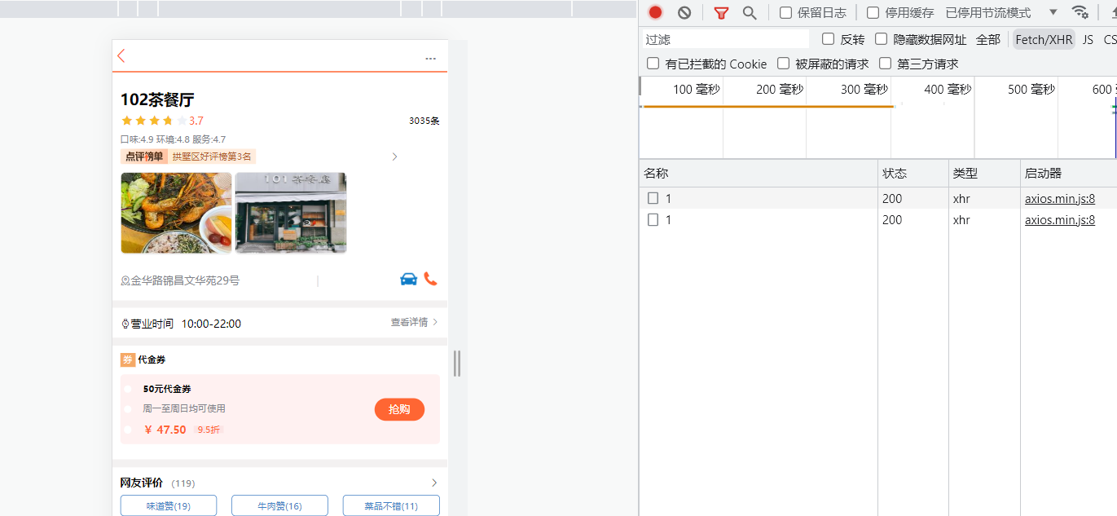
Task: Click the address 金华路锦昌文华苑29号
Action: 185,280
